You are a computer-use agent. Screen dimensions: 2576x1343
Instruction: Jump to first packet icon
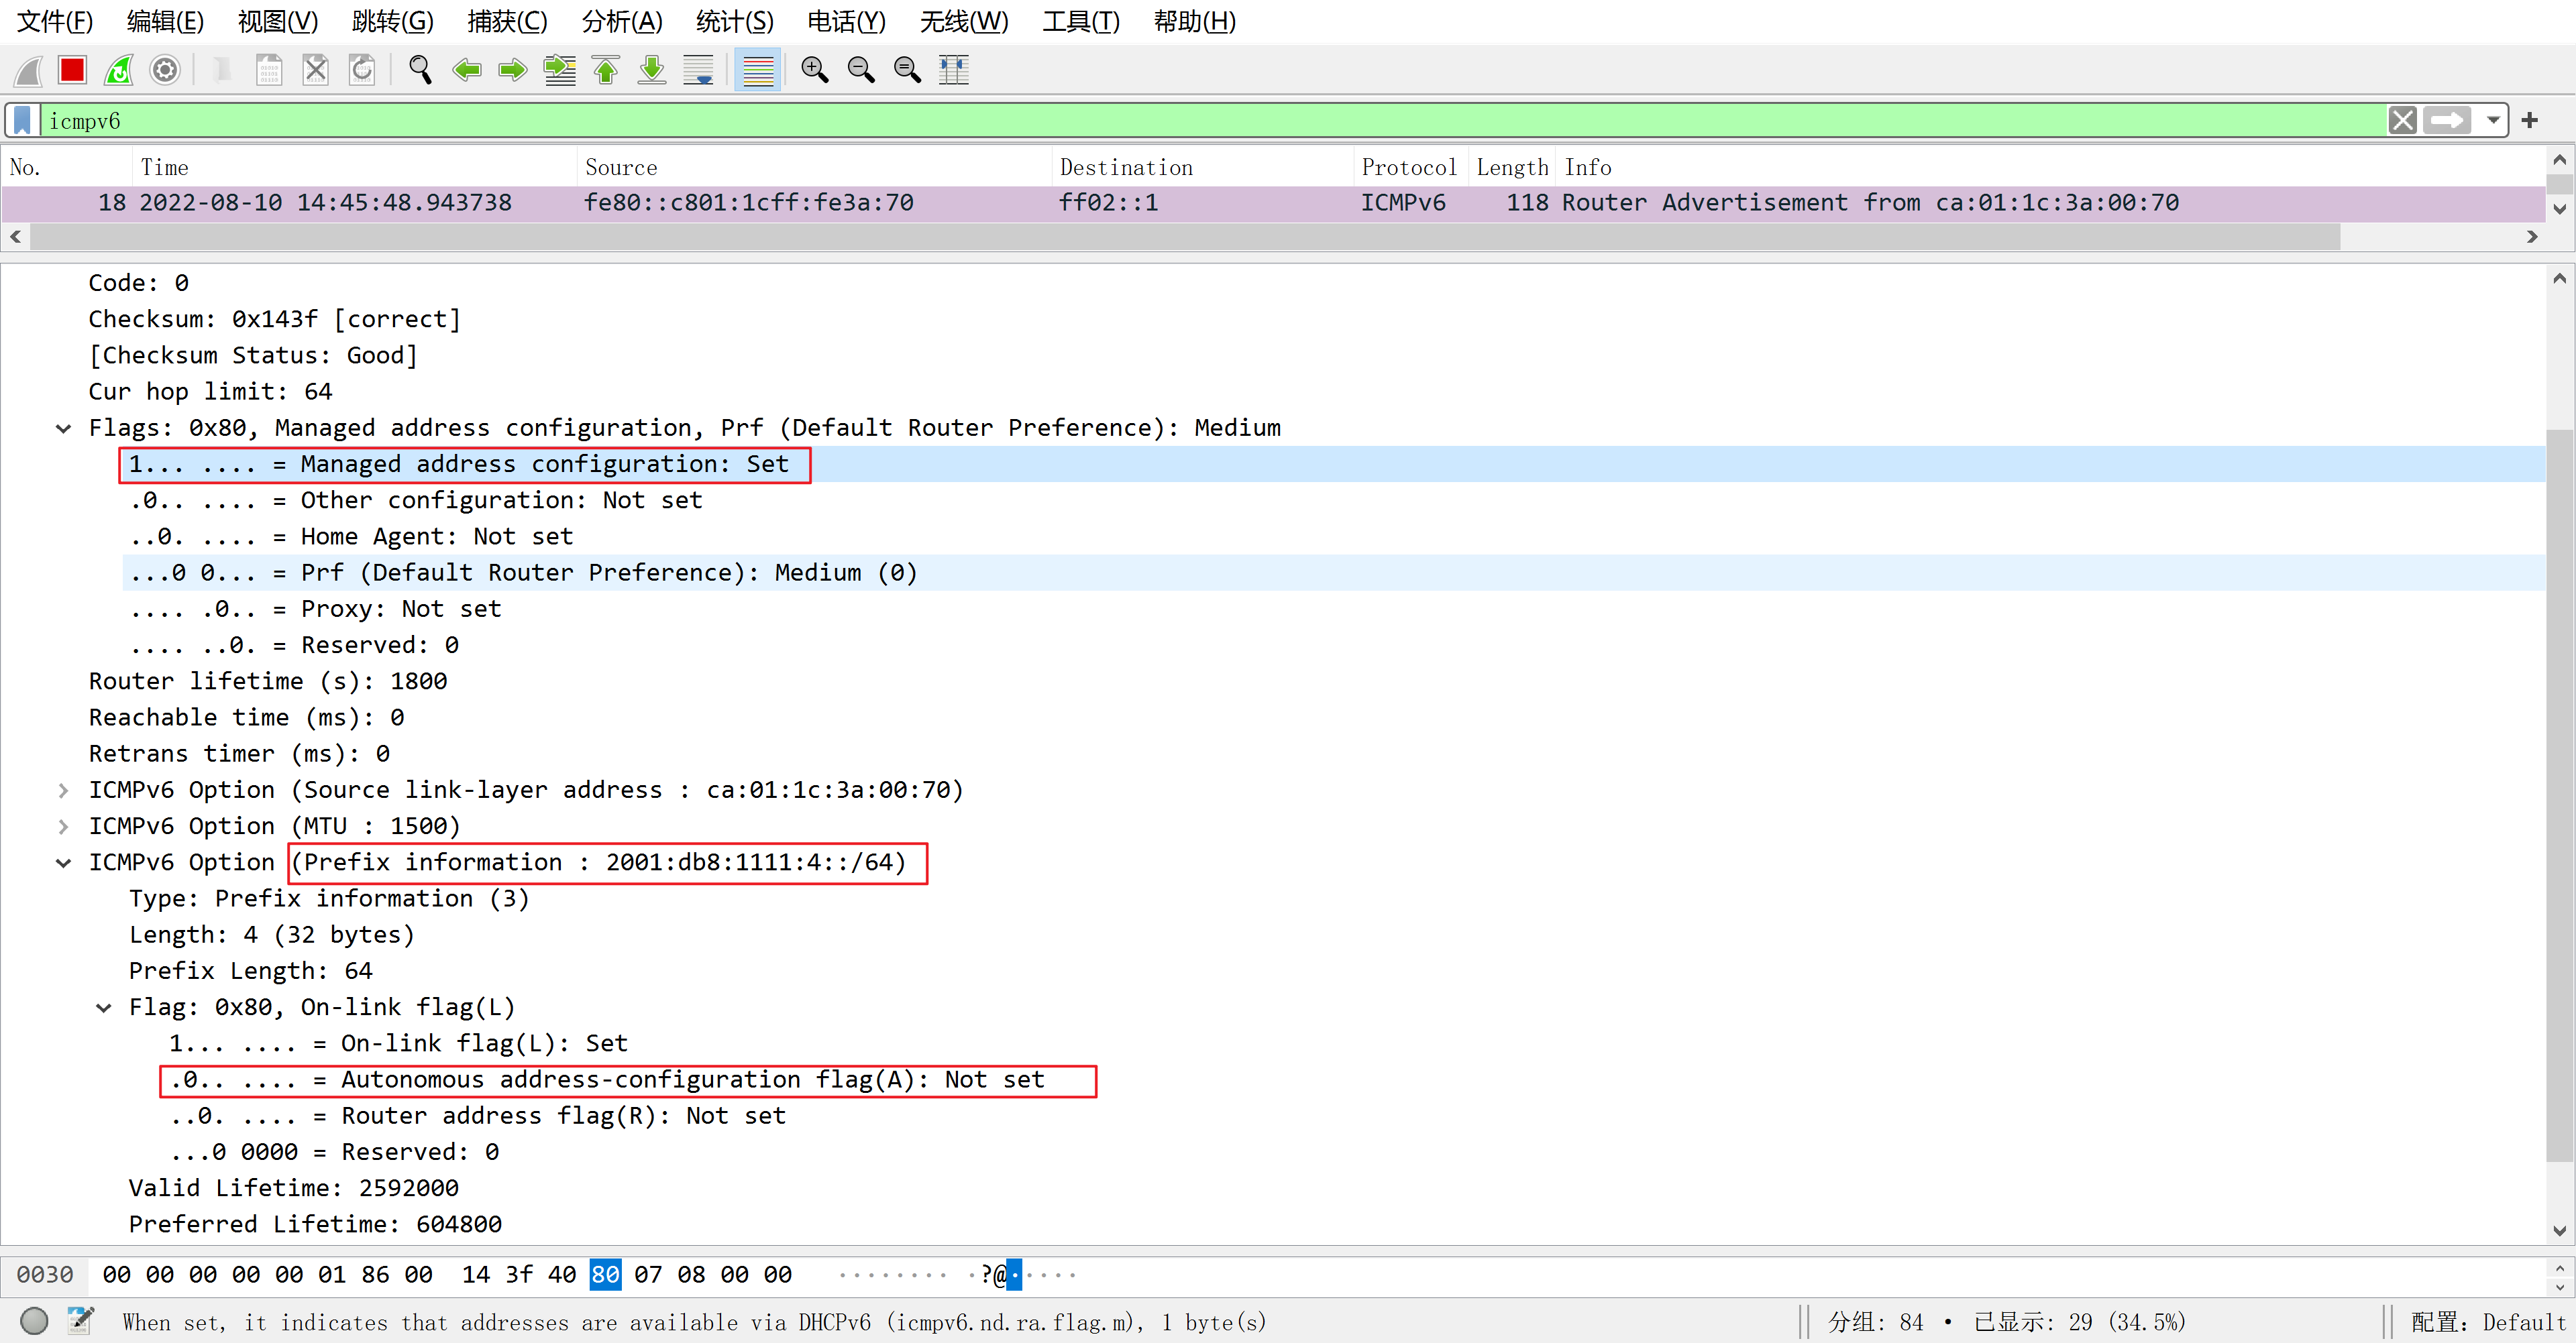(x=606, y=70)
